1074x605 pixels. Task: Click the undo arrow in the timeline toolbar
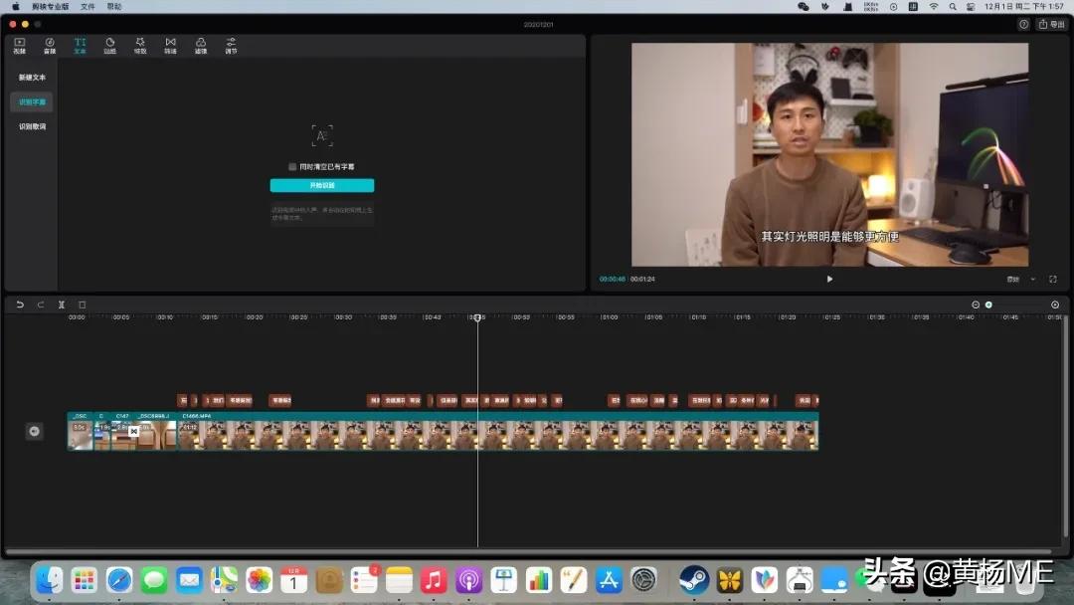20,304
